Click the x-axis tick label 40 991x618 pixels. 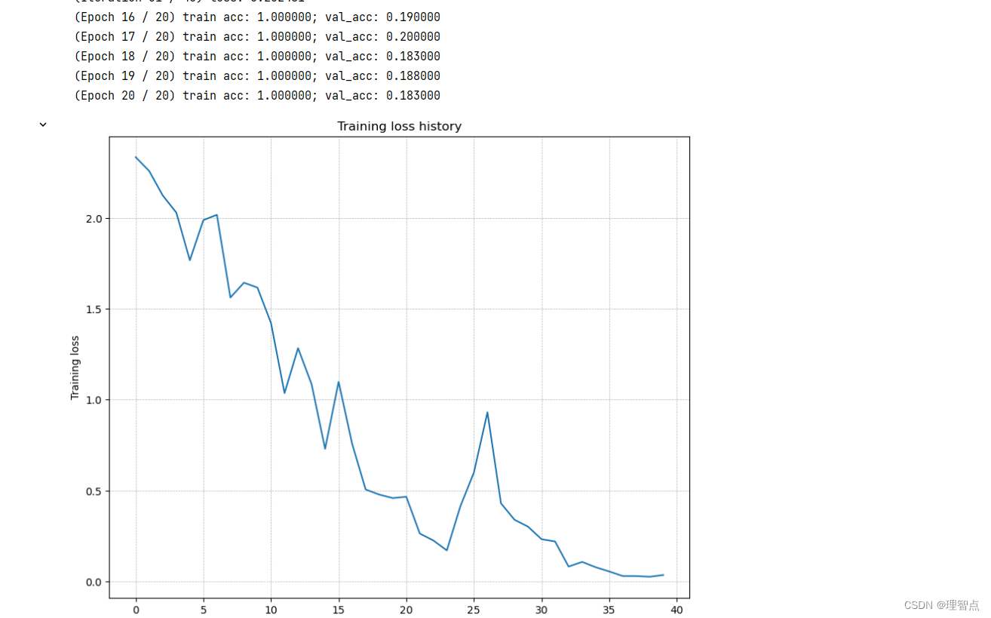pos(677,610)
